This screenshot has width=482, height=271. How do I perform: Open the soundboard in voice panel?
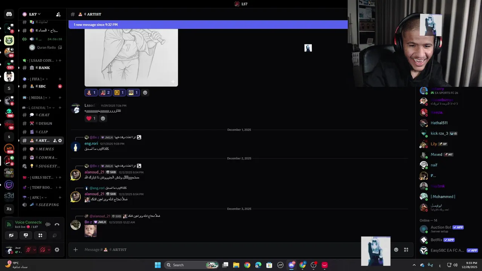pos(55,235)
